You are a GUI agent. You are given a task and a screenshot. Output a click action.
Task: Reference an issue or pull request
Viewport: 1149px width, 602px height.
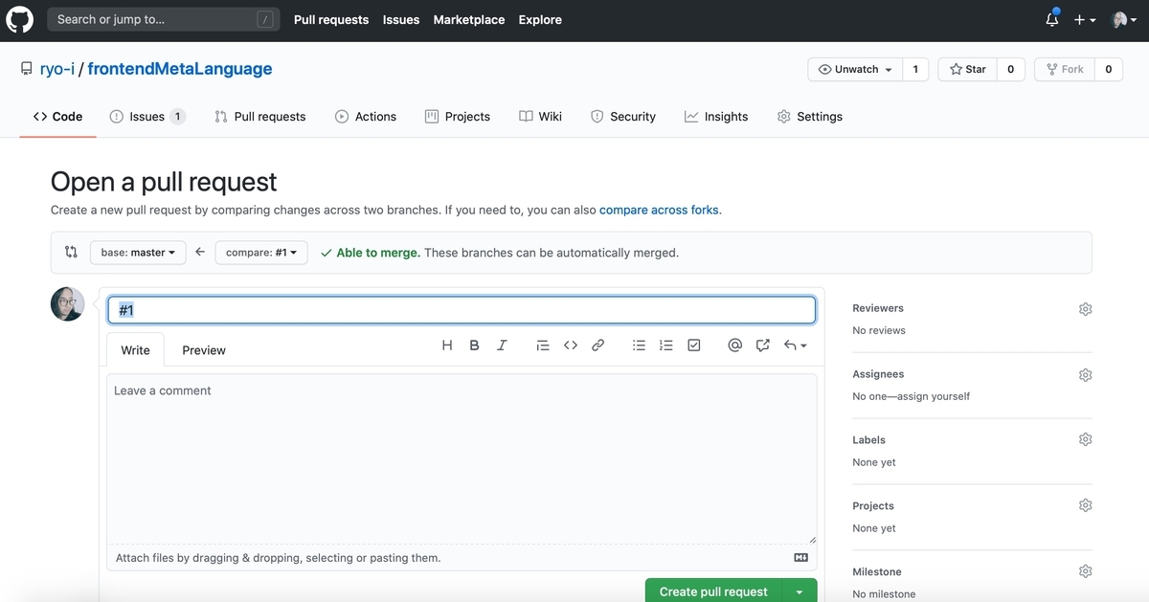[762, 346]
